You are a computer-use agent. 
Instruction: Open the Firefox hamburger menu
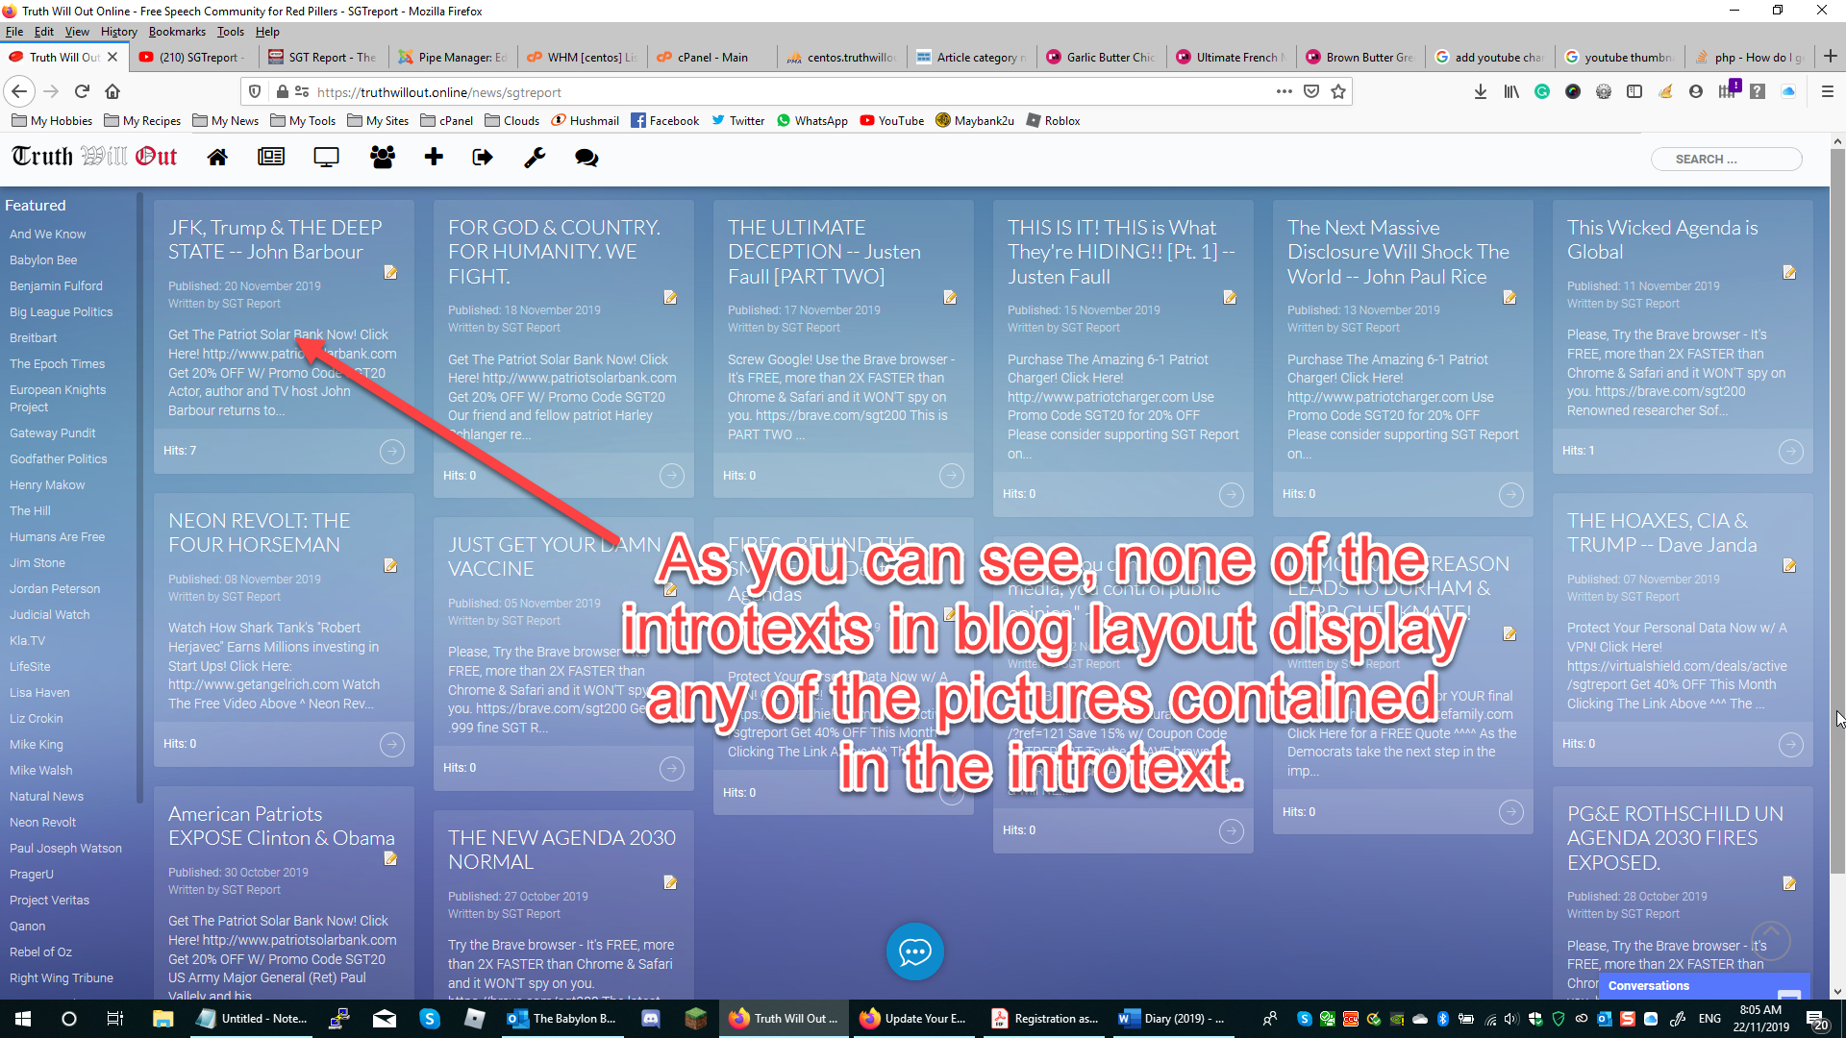click(1827, 91)
